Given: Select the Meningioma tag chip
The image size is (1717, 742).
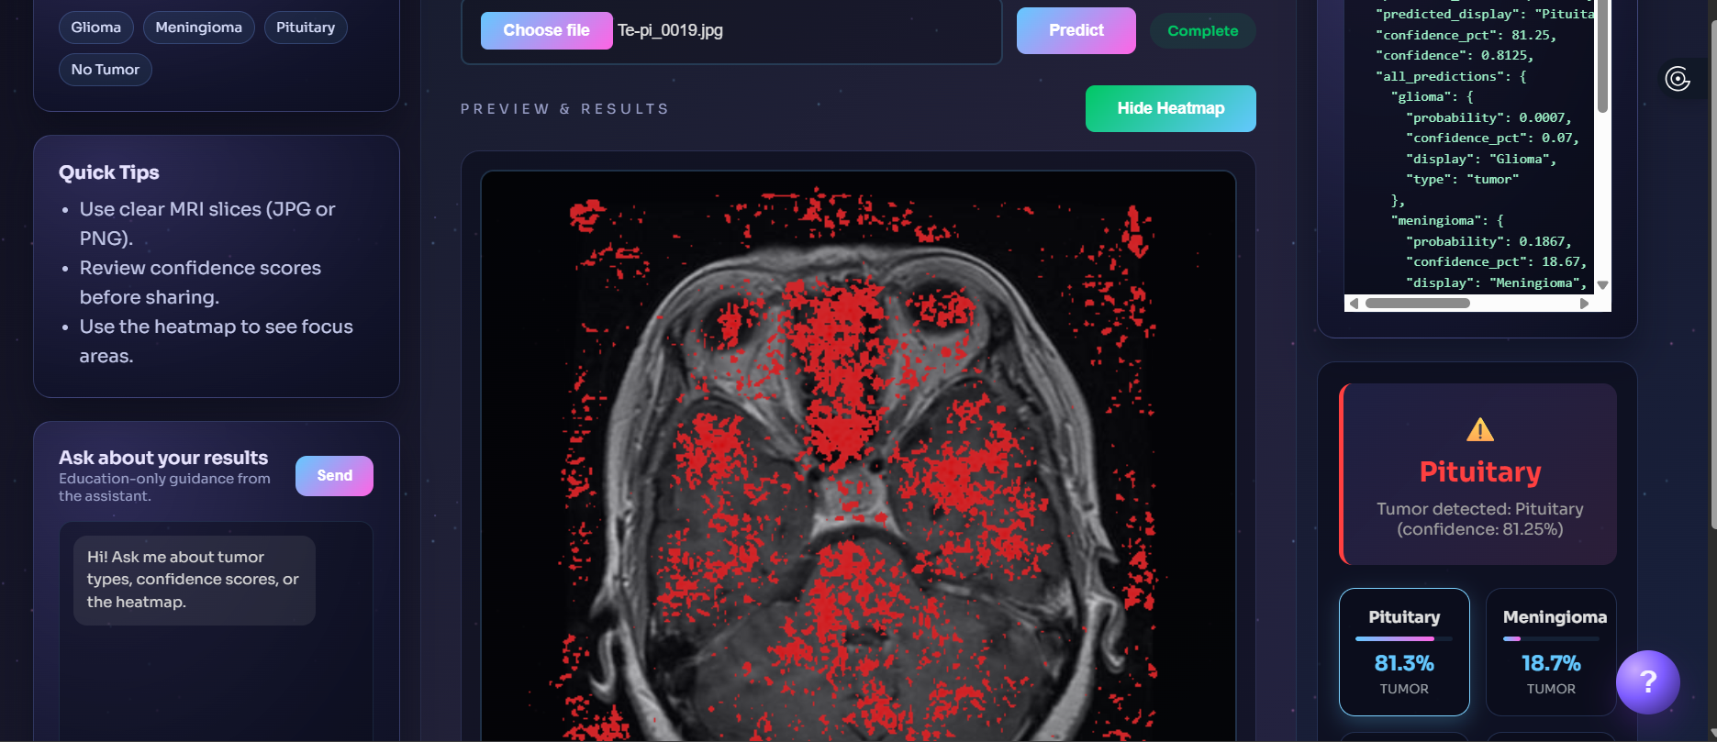Looking at the screenshot, I should point(199,28).
